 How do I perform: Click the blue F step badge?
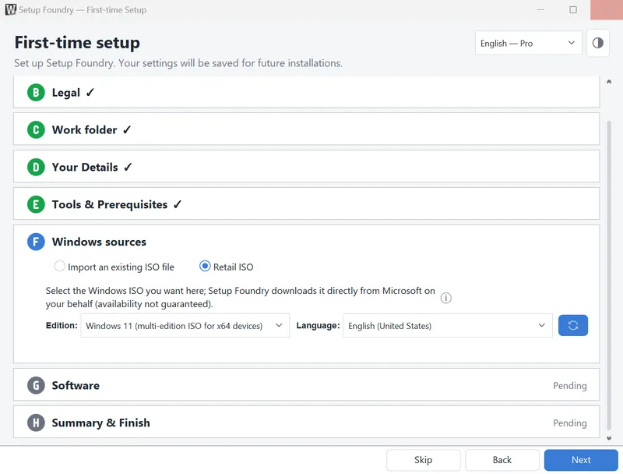[36, 242]
